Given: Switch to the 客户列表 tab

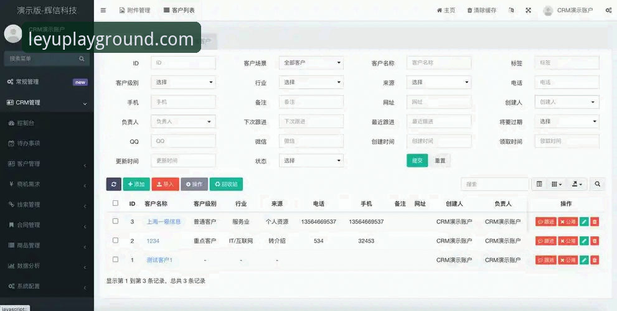Looking at the screenshot, I should [x=179, y=10].
